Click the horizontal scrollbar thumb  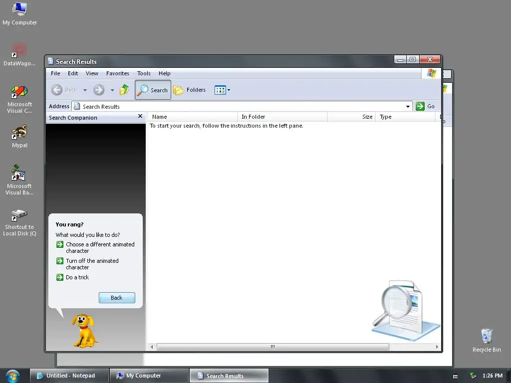coord(273,347)
